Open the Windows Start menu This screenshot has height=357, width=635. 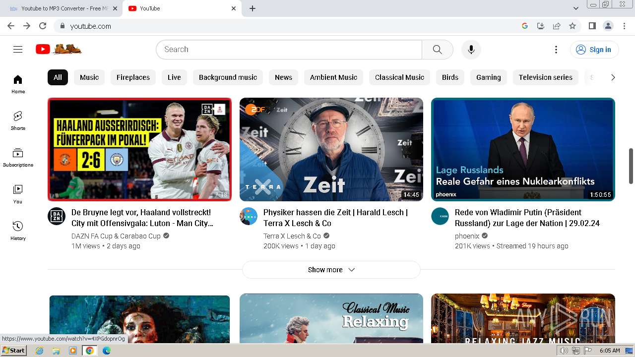(x=14, y=351)
